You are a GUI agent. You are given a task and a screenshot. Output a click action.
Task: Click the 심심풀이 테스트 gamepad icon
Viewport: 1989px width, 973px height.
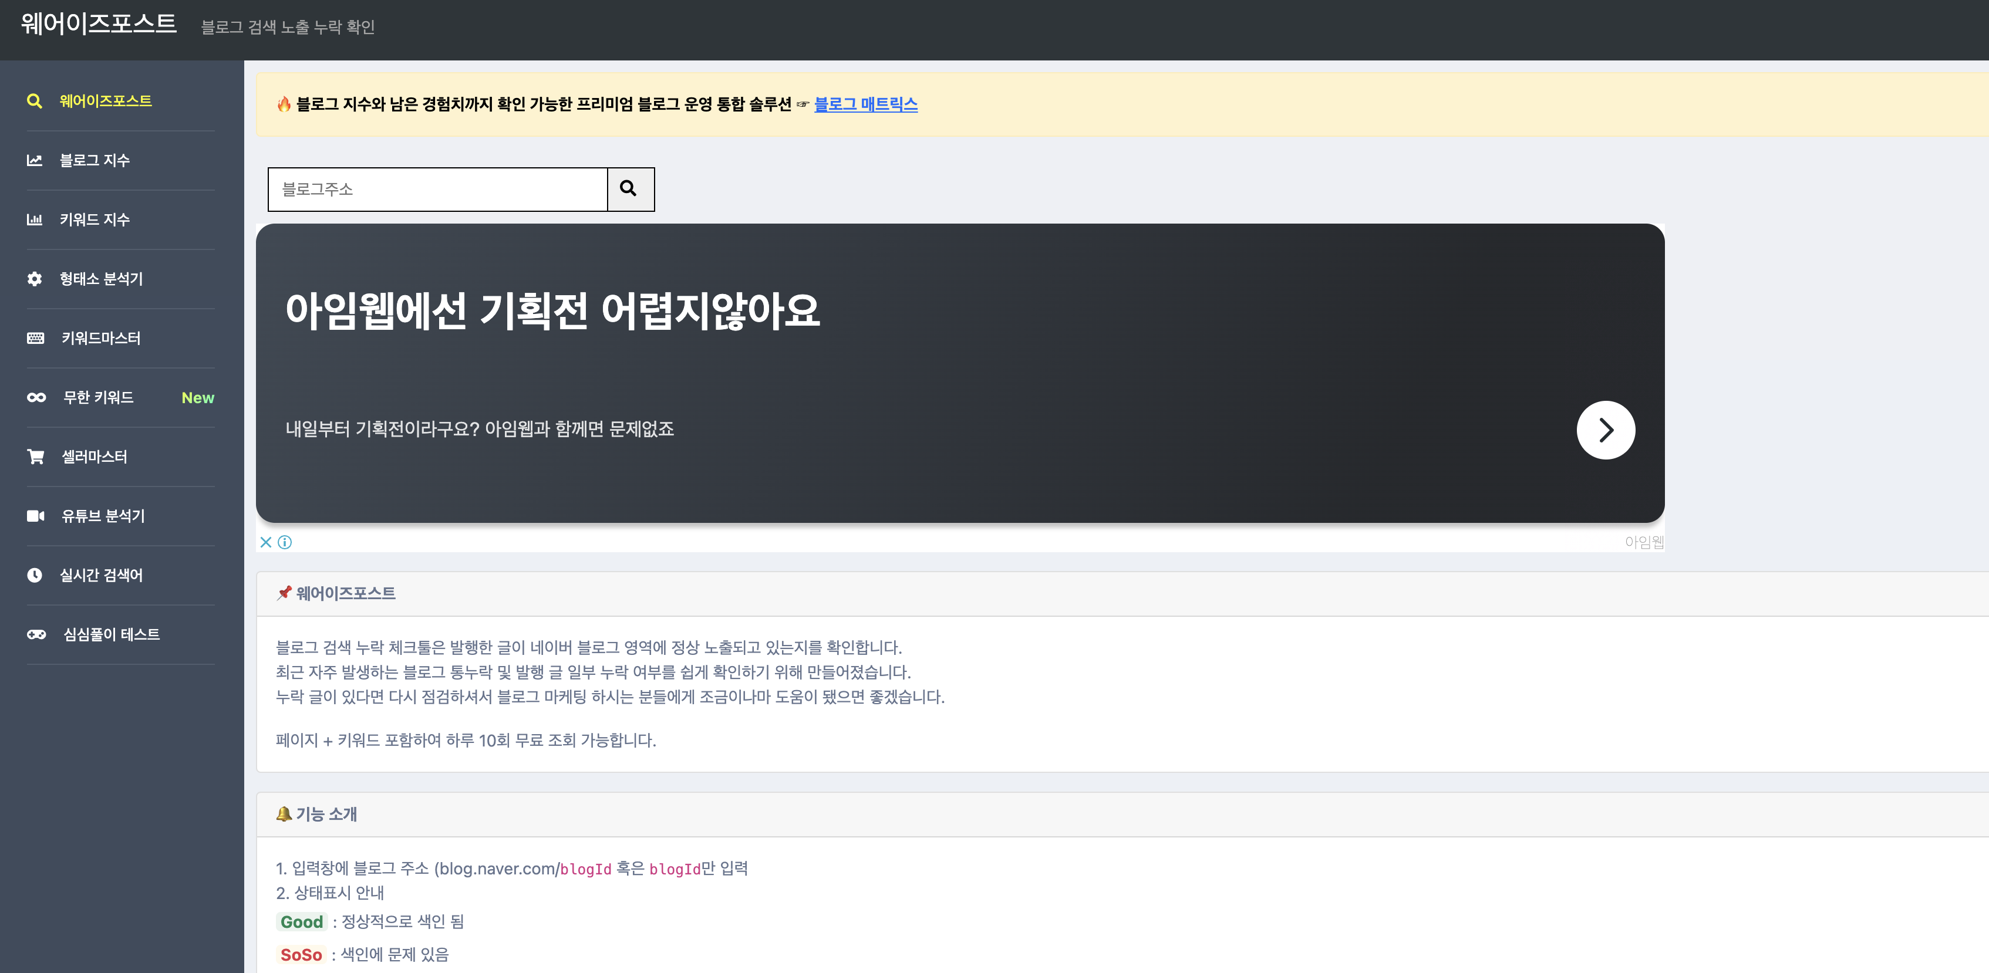(x=36, y=634)
